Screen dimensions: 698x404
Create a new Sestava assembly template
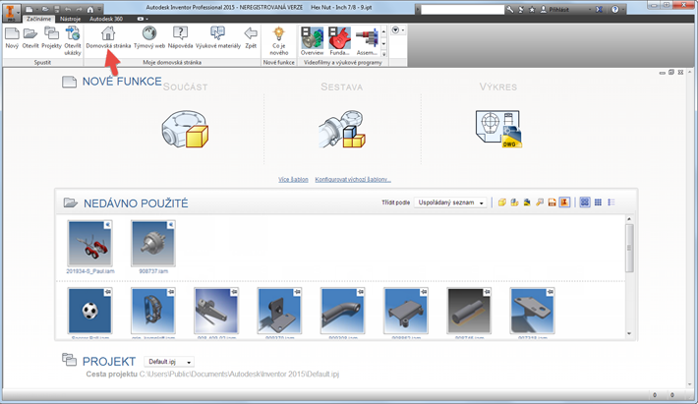tap(342, 129)
